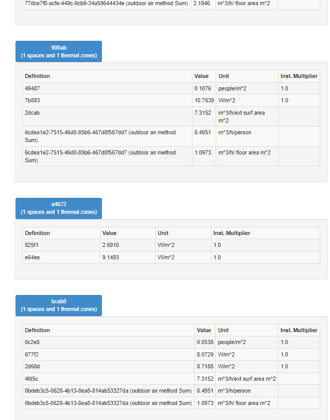Click value 8.0729 in bcab8 table
Screen dimensions: 330x420
(205, 354)
